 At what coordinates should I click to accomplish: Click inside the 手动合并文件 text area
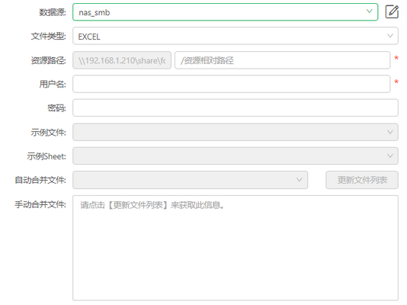[x=236, y=248]
